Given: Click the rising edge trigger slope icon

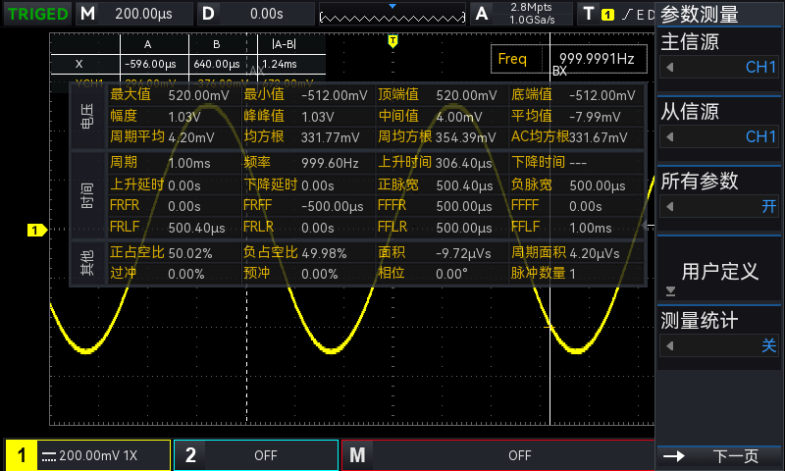Looking at the screenshot, I should click(x=627, y=15).
